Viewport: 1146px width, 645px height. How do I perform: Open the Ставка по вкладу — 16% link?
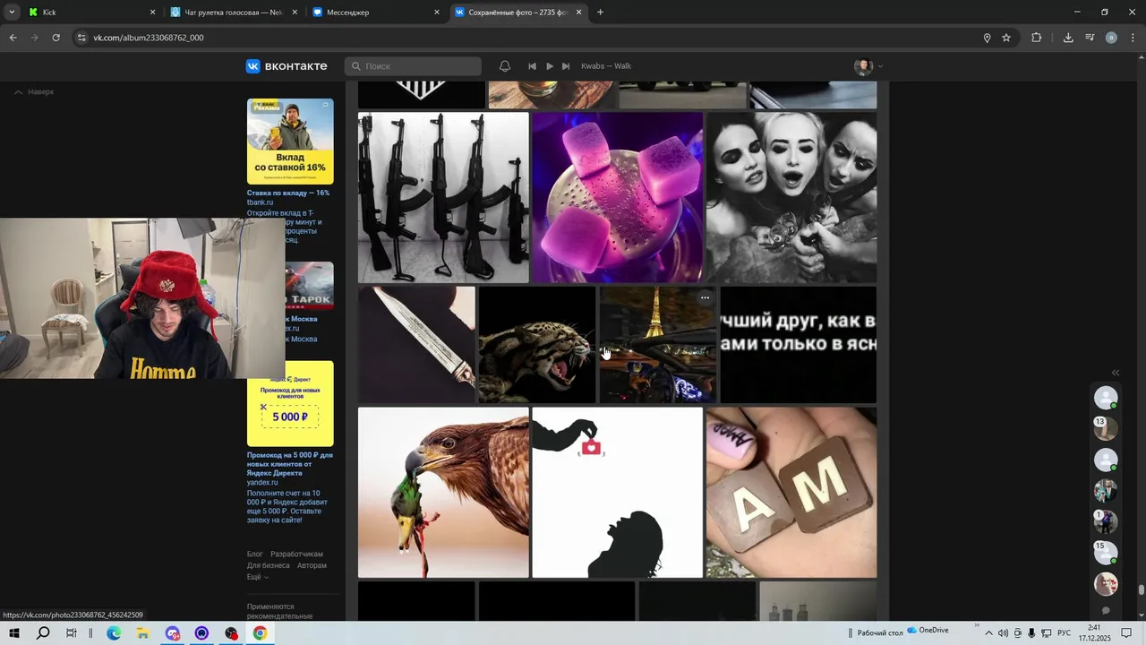pos(288,193)
